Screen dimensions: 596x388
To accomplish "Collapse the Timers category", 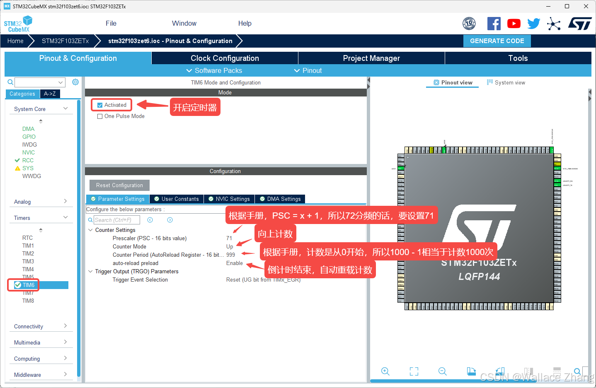I will 65,217.
